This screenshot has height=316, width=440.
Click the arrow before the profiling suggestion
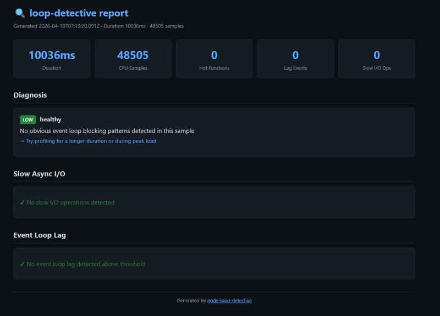click(22, 141)
